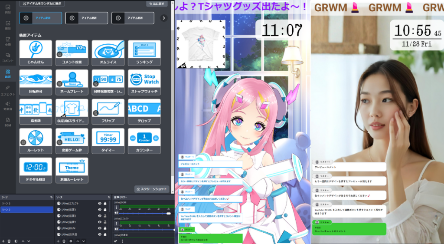Choose the ストップウォッチ item thumbnail

click(x=144, y=81)
